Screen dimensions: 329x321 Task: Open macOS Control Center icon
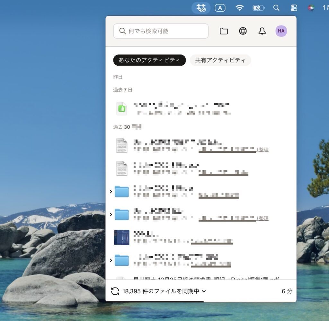coord(294,8)
